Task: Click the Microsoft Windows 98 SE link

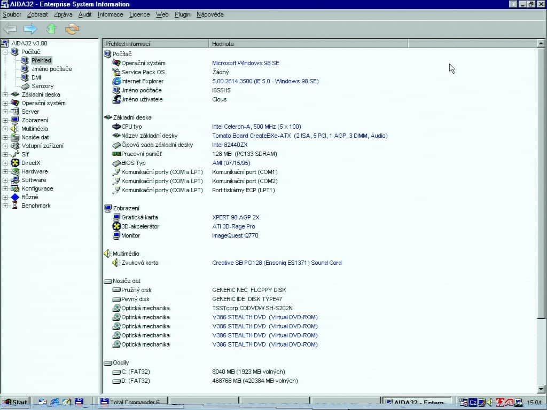Action: click(x=246, y=63)
